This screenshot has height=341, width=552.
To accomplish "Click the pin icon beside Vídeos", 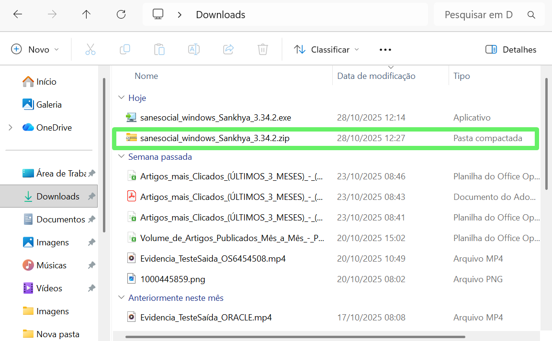I will pos(91,288).
